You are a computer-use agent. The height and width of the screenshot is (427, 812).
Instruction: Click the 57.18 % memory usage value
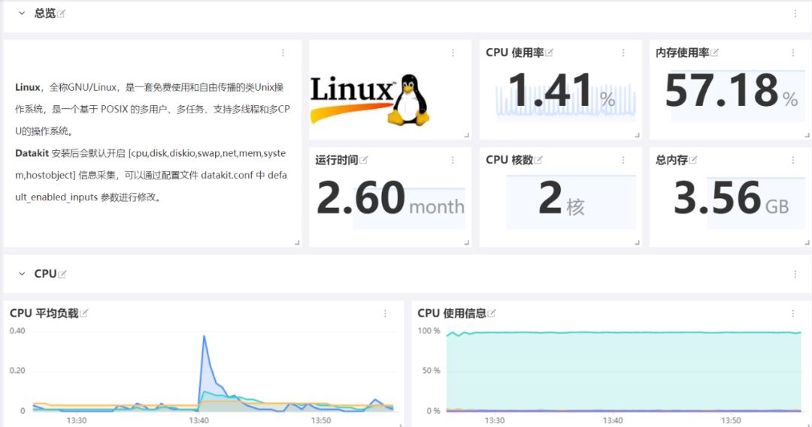[x=732, y=91]
